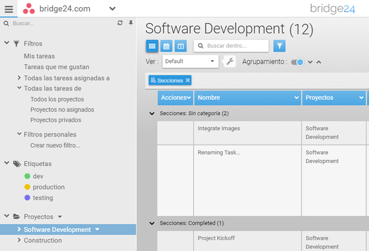Screen dimensions: 369x251
Task: Click the yellow production tag dot
Action: [27, 187]
